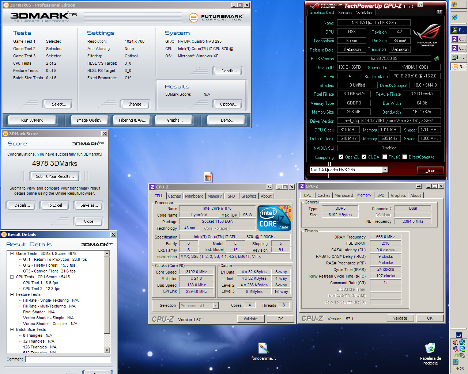The height and width of the screenshot is (374, 468).
Task: Click the Comment input field
Action: (x=68, y=359)
